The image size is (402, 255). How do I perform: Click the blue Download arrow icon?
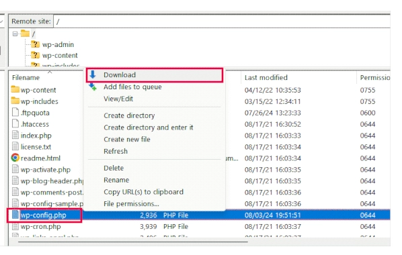click(93, 74)
